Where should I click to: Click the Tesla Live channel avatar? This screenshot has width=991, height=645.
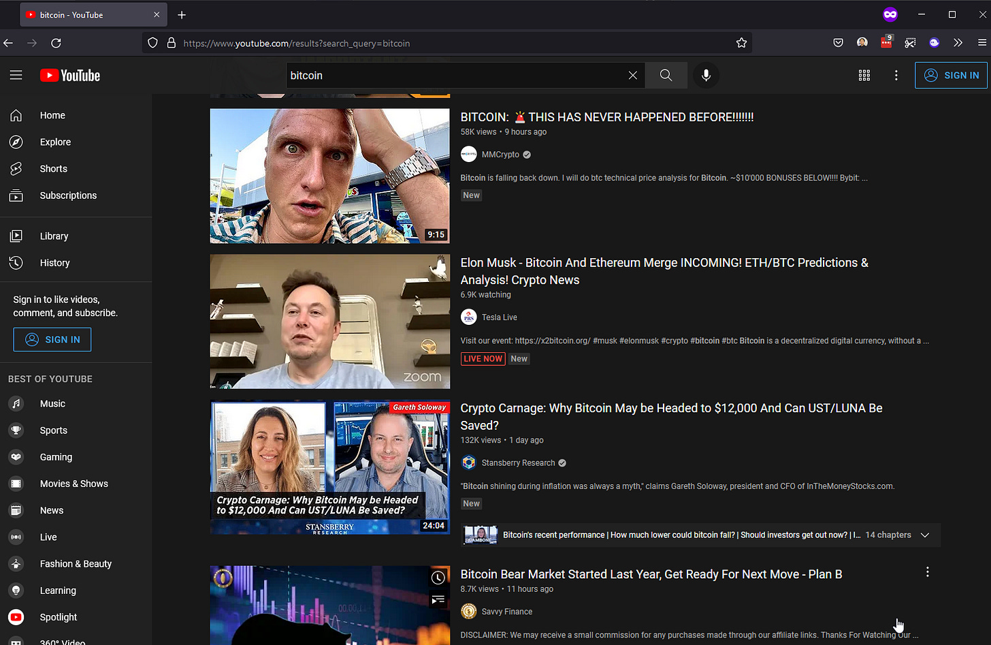coord(469,317)
